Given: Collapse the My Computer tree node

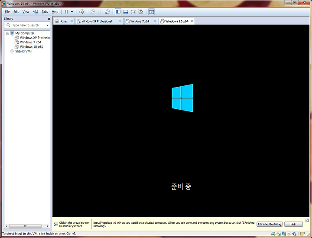Looking at the screenshot, I should (7, 33).
